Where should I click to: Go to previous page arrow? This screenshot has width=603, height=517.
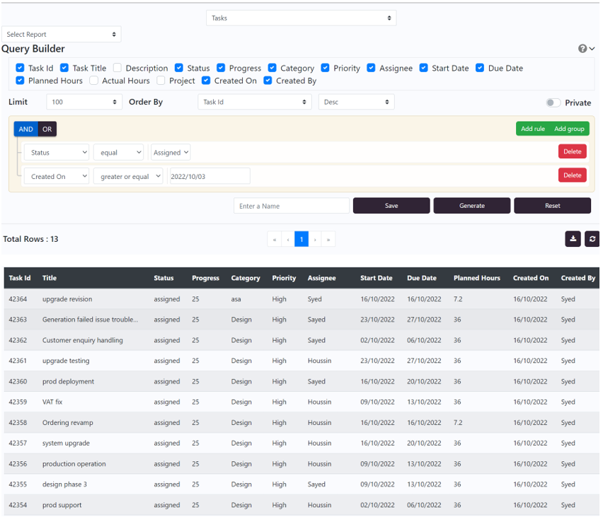tap(288, 240)
